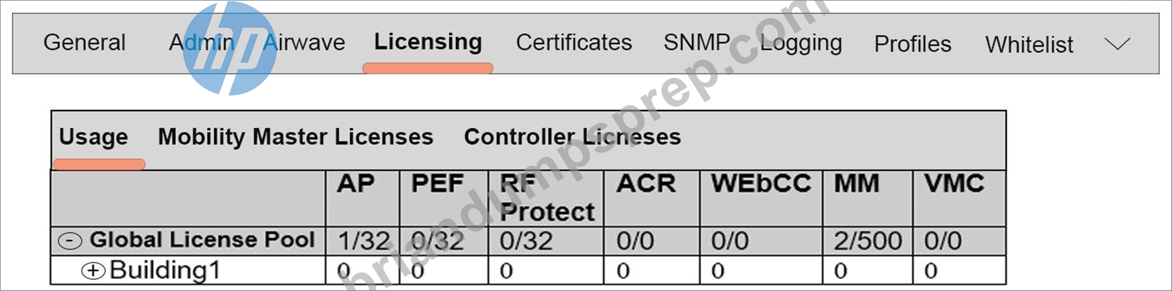The width and height of the screenshot is (1172, 291).
Task: Select the Licensing tab
Action: click(428, 42)
